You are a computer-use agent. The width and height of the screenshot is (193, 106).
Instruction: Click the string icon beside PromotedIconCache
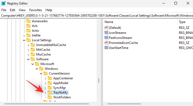pyautogui.click(x=106, y=43)
